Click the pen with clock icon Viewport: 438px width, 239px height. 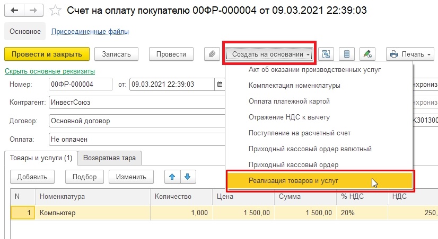tap(367, 54)
